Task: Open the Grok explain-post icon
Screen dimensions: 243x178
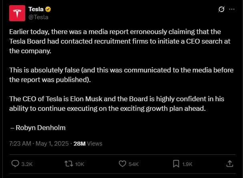Action: click(x=221, y=9)
